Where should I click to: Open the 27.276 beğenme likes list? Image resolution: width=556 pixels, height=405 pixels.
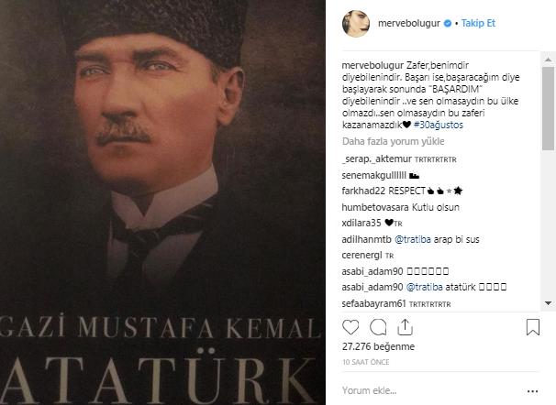[x=378, y=346]
